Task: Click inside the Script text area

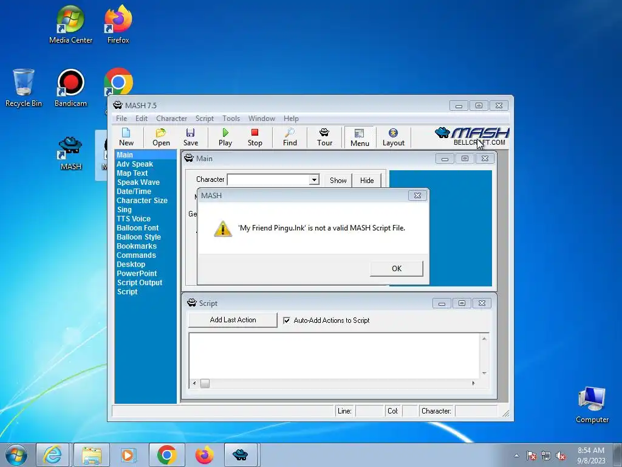Action: pos(334,355)
